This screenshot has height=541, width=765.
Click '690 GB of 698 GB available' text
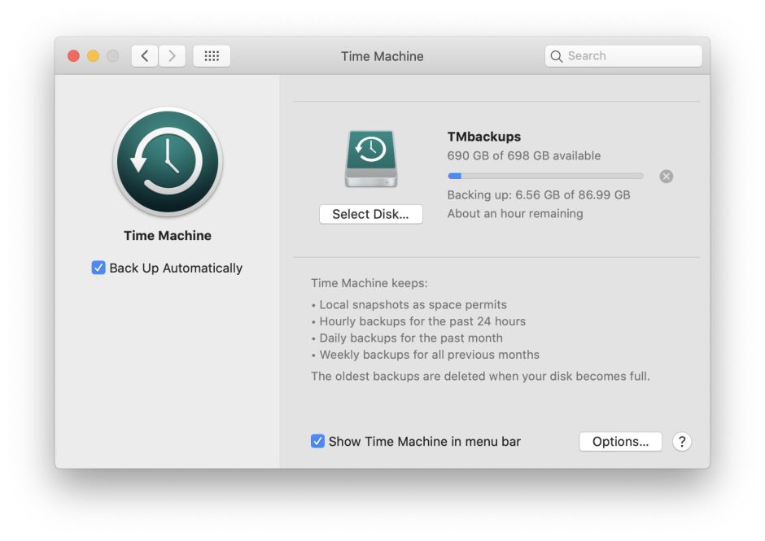(524, 155)
